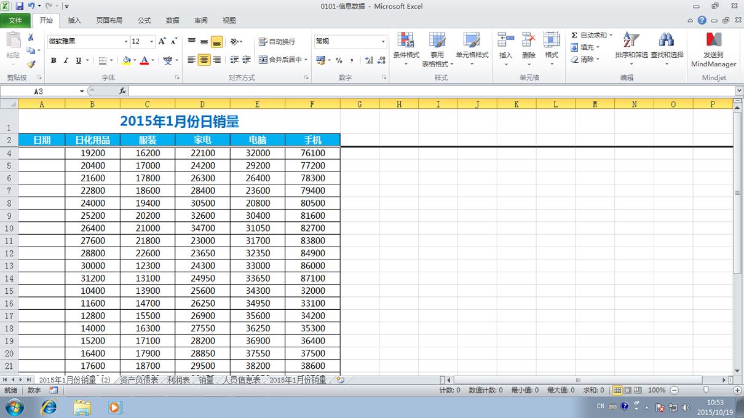This screenshot has width=744, height=418.
Task: Toggle align text left
Action: coord(192,60)
